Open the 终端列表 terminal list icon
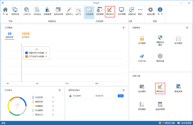 pyautogui.click(x=15, y=11)
